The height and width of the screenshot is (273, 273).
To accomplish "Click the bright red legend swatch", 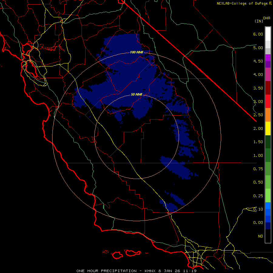I will tap(268, 101).
